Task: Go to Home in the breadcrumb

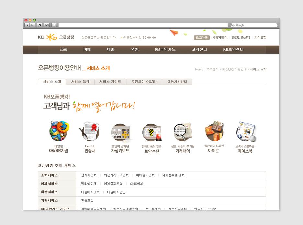Action: (x=199, y=70)
